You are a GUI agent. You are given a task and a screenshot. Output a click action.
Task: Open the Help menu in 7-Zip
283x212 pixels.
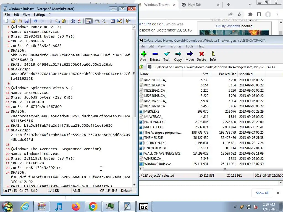click(x=201, y=46)
